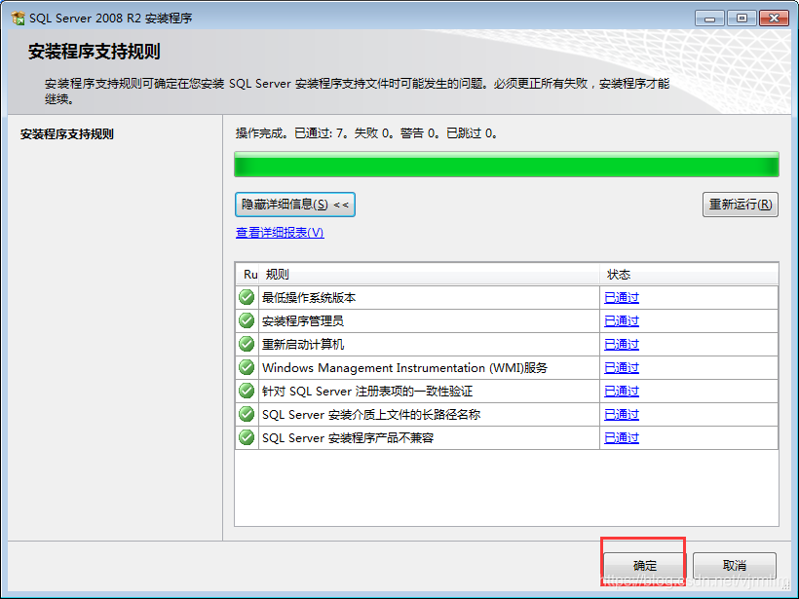Viewport: 799px width, 599px height.
Task: Click the green completed progress bar
Action: pyautogui.click(x=507, y=165)
